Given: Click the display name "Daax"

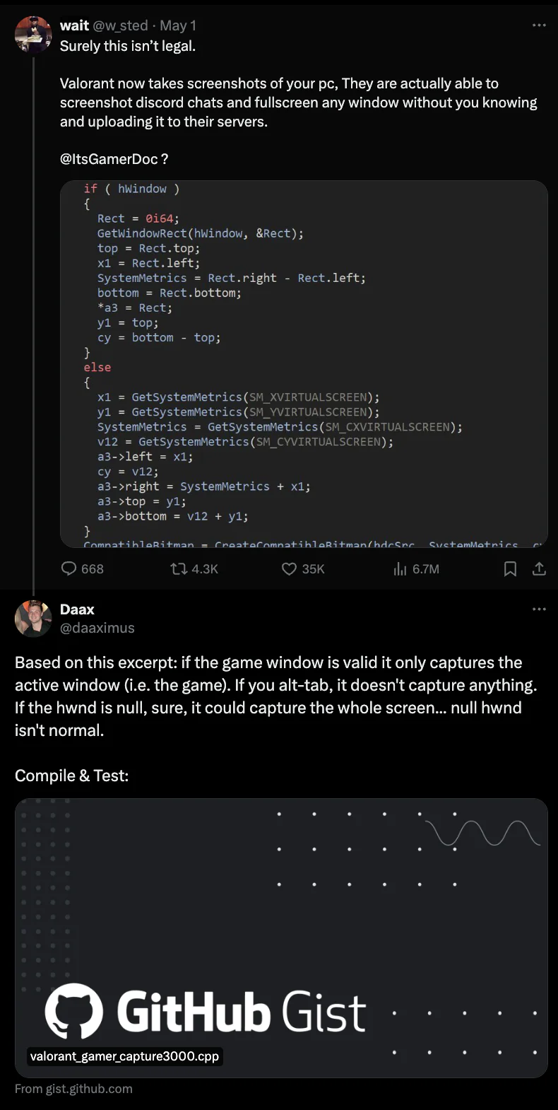Looking at the screenshot, I should click(77, 609).
